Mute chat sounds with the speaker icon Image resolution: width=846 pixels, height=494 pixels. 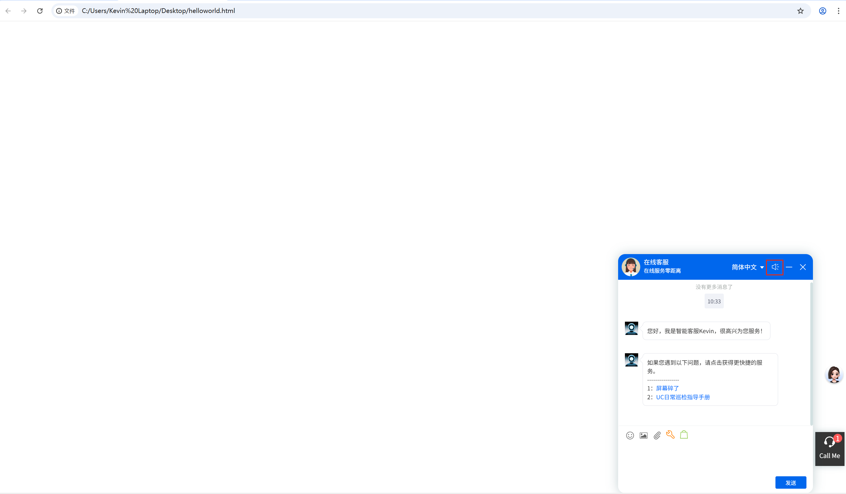click(x=775, y=267)
